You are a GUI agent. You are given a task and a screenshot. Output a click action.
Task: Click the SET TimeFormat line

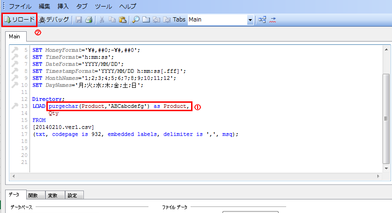tap(73, 57)
